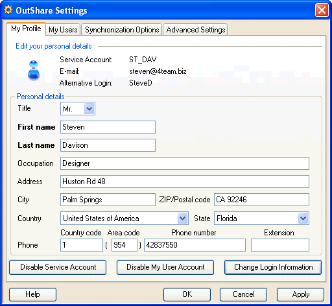Open the My Users tab
332x306 pixels.
tap(63, 30)
